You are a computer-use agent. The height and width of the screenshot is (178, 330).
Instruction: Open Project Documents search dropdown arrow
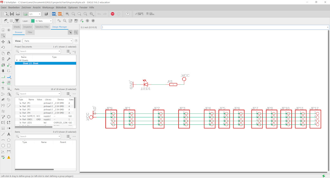point(59,51)
